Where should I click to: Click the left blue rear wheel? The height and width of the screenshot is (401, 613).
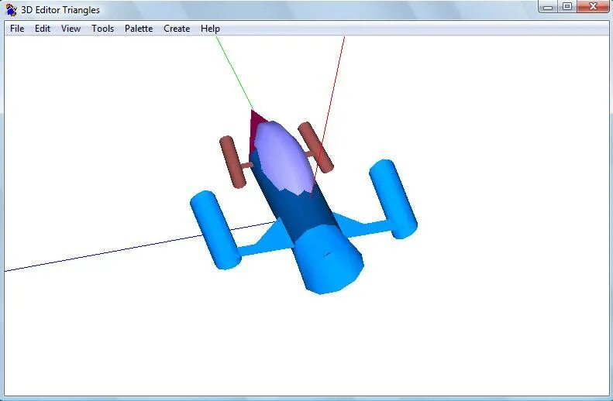pos(215,230)
